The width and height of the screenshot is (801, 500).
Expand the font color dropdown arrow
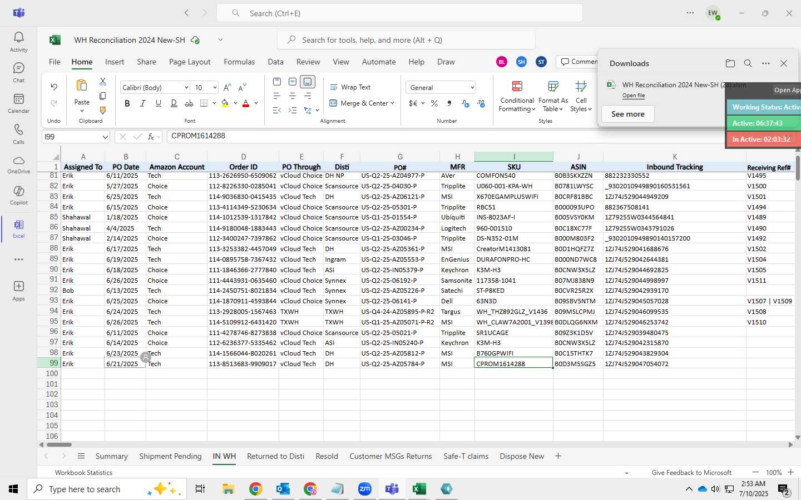point(256,103)
